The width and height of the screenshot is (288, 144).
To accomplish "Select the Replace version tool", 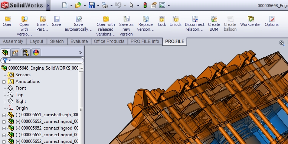I will [x=145, y=24].
